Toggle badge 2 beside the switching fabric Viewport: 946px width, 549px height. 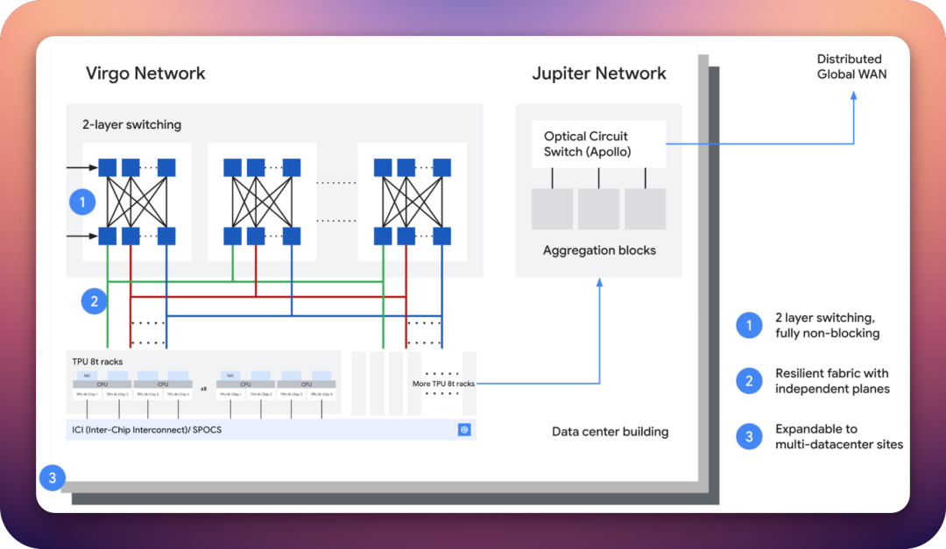[94, 300]
